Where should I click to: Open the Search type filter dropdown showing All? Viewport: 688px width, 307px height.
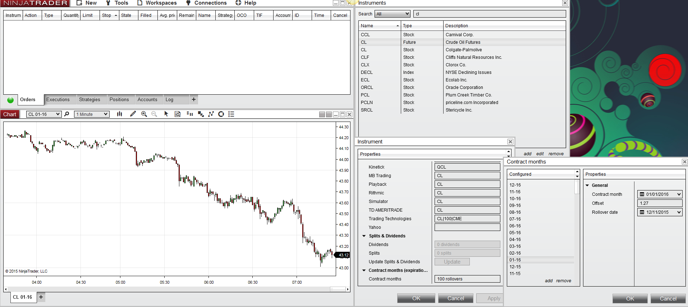pos(392,14)
